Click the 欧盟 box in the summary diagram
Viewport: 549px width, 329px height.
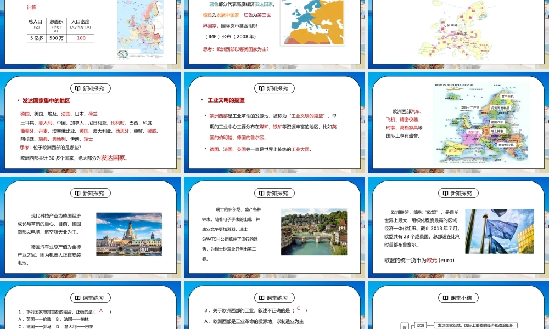pyautogui.click(x=420, y=325)
